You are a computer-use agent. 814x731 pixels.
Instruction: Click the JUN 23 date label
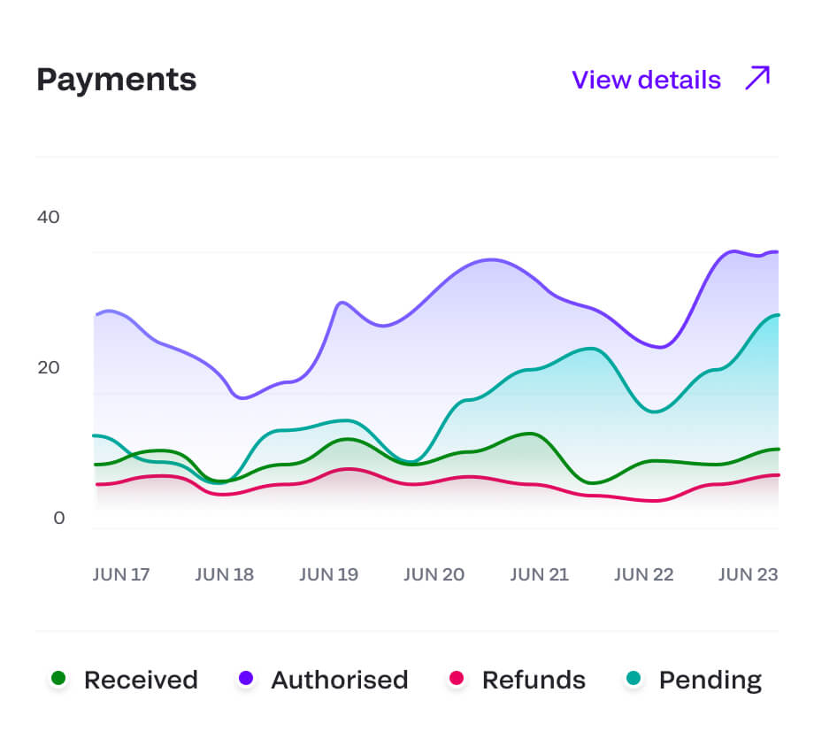click(748, 574)
